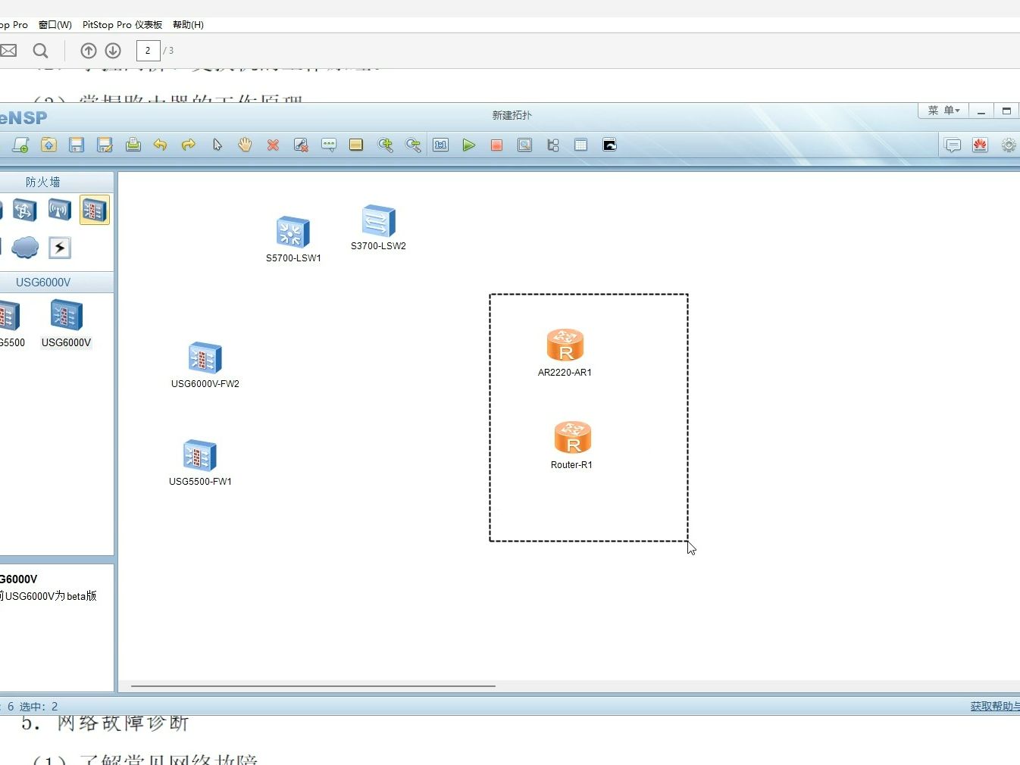Click the 选中: 2 status bar text
The height and width of the screenshot is (765, 1020).
click(x=39, y=706)
